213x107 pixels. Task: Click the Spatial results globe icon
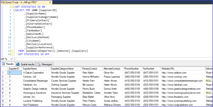point(18,64)
